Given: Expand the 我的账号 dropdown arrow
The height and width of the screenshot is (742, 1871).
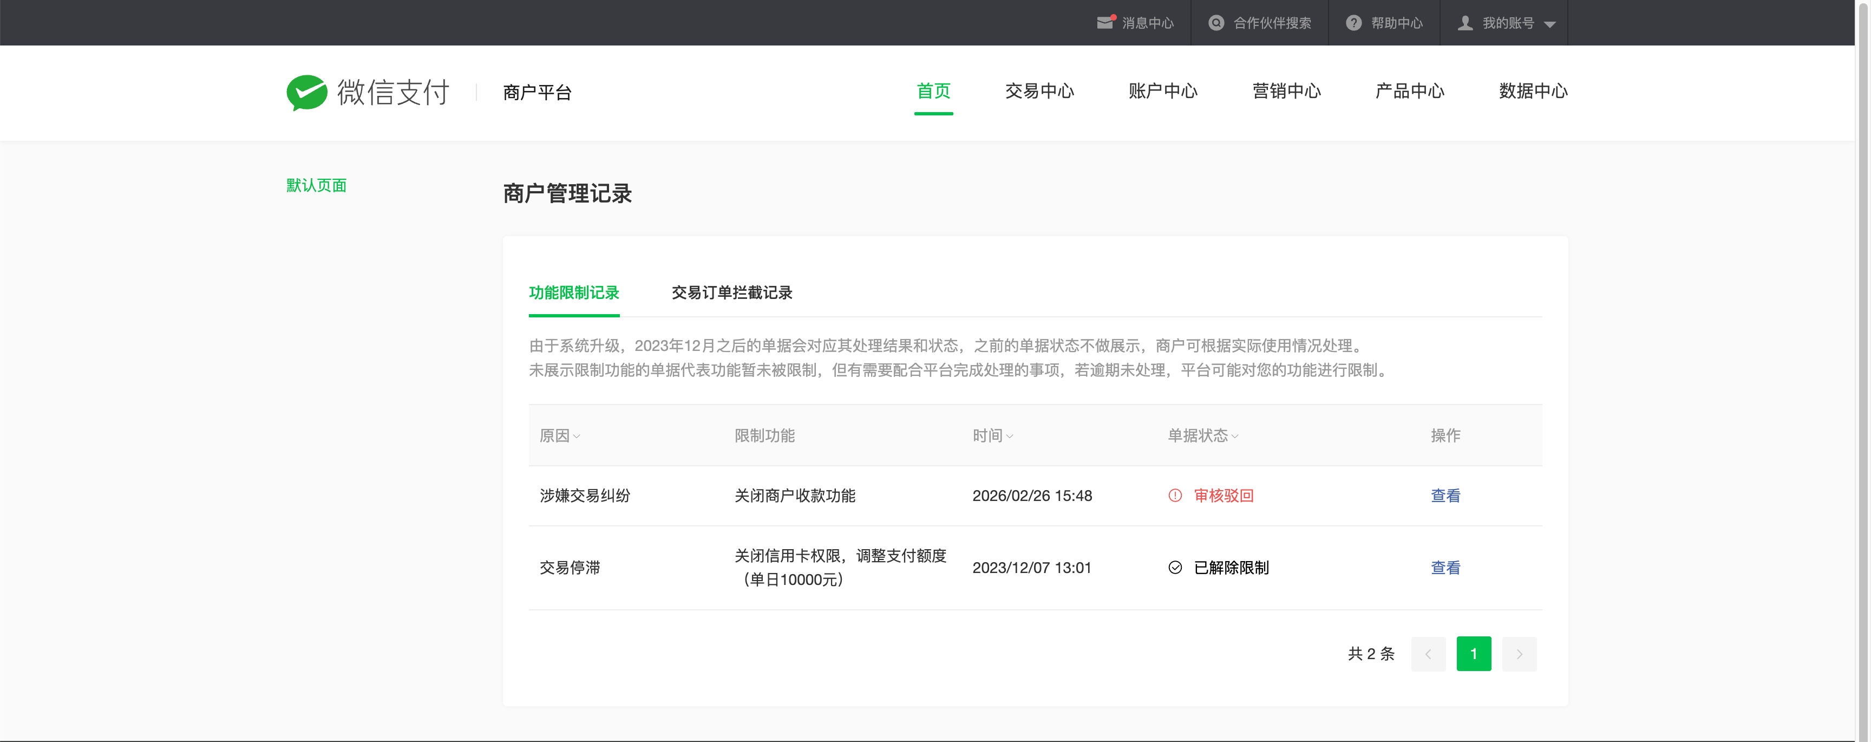Looking at the screenshot, I should coord(1549,24).
